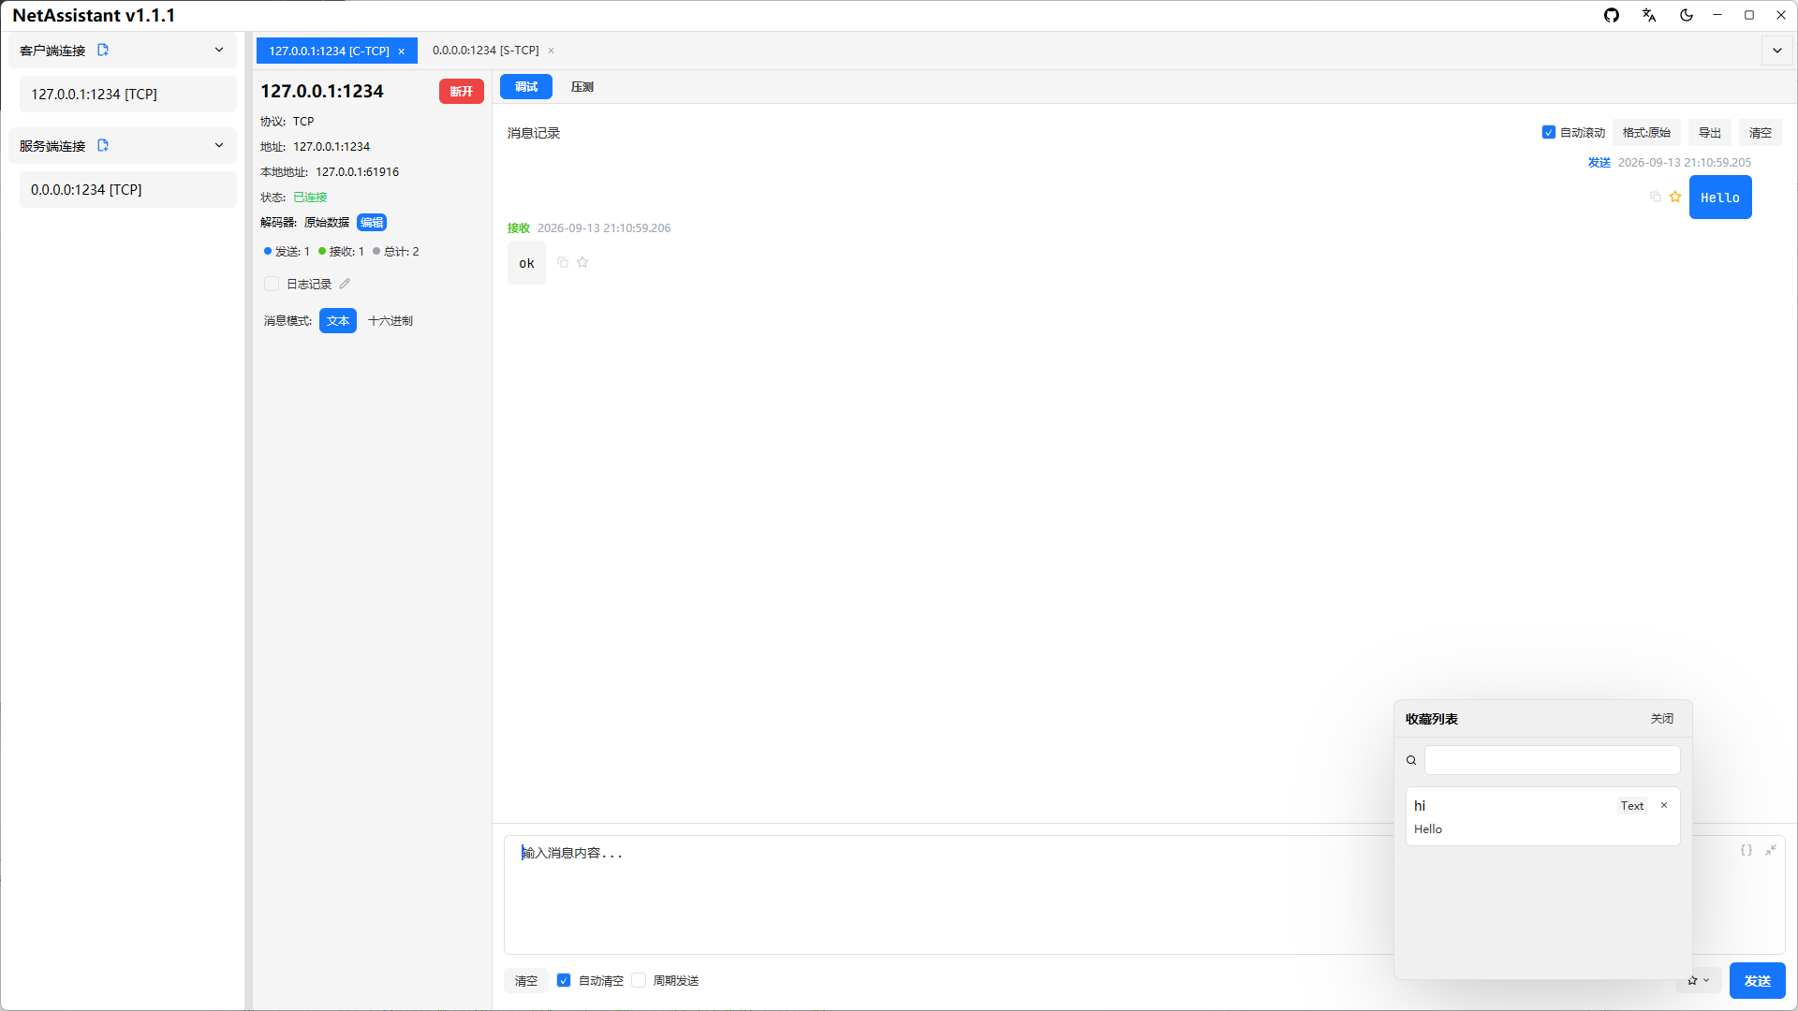The image size is (1798, 1011).
Task: Toggle the 自动清空 checkbox
Action: pos(564,980)
